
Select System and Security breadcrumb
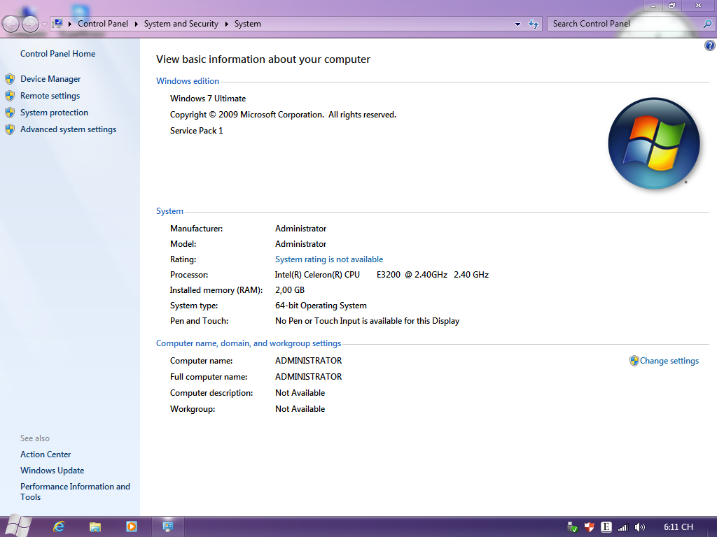(181, 24)
